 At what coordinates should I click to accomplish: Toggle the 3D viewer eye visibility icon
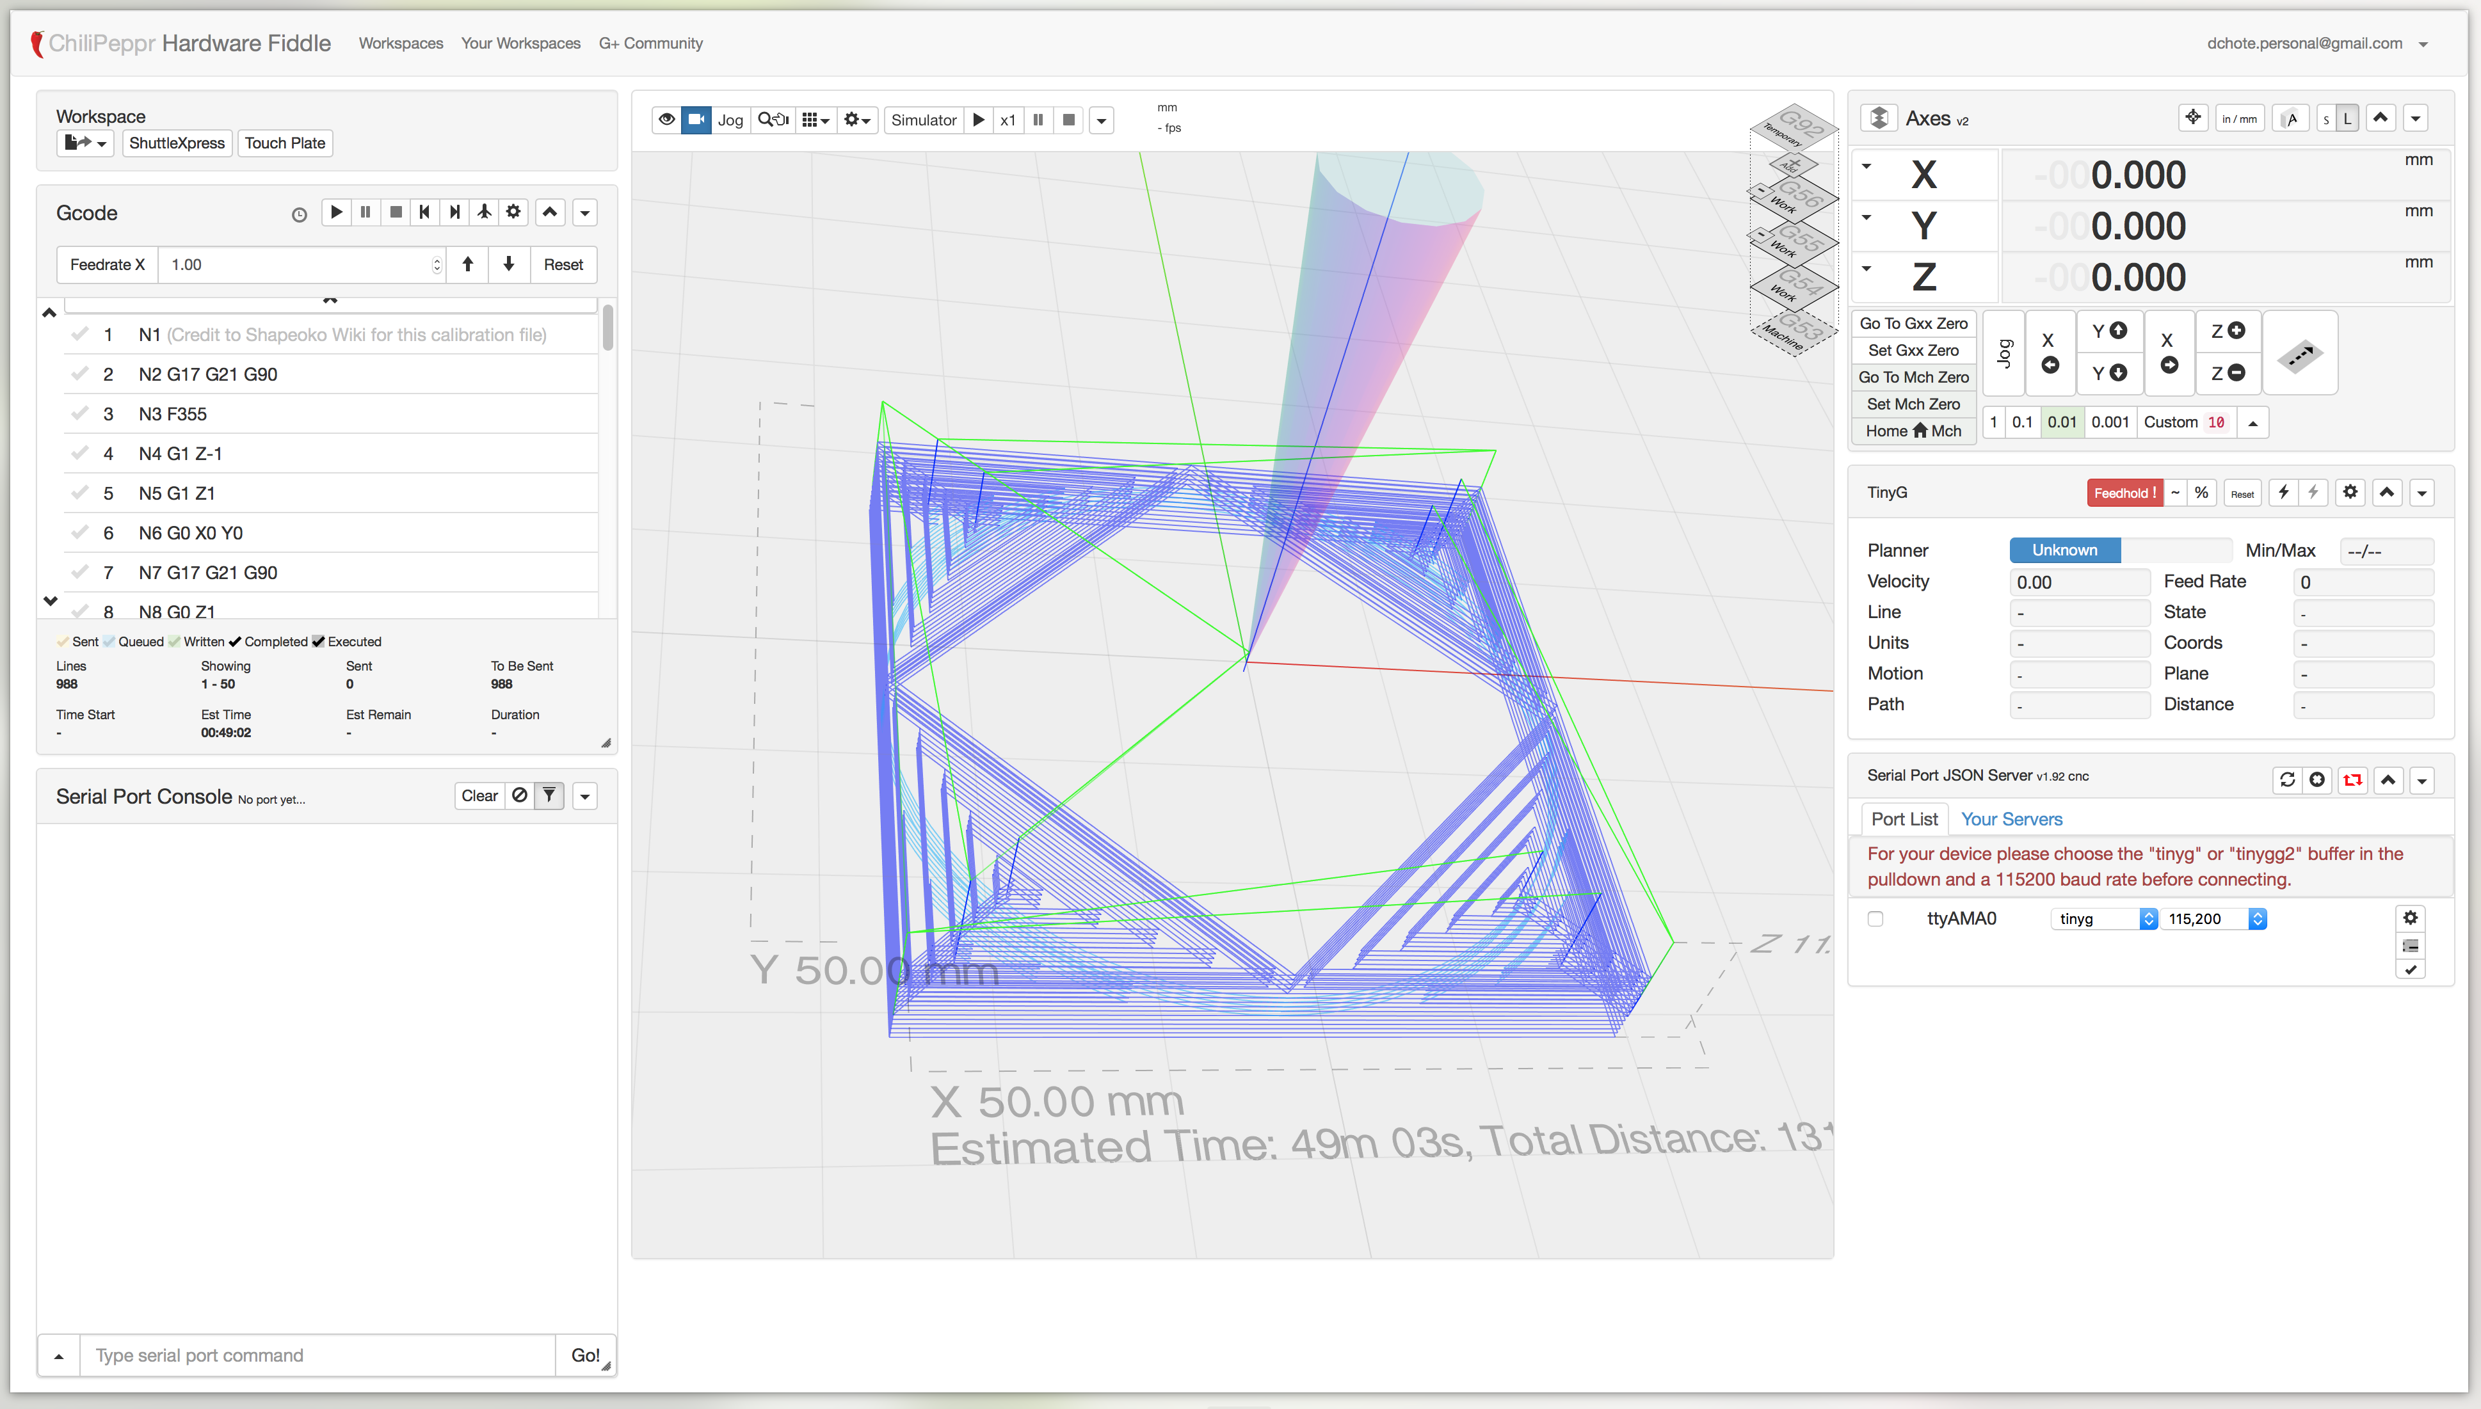(x=667, y=120)
